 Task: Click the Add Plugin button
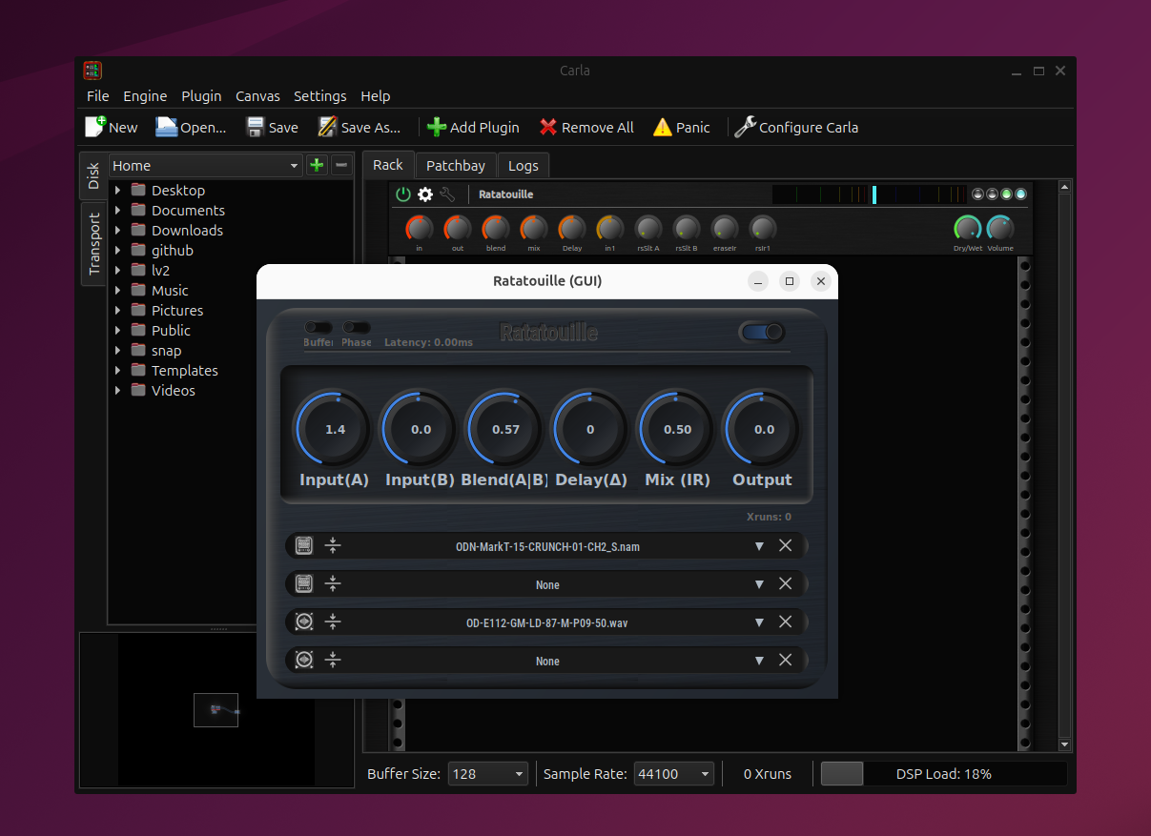pyautogui.click(x=473, y=128)
